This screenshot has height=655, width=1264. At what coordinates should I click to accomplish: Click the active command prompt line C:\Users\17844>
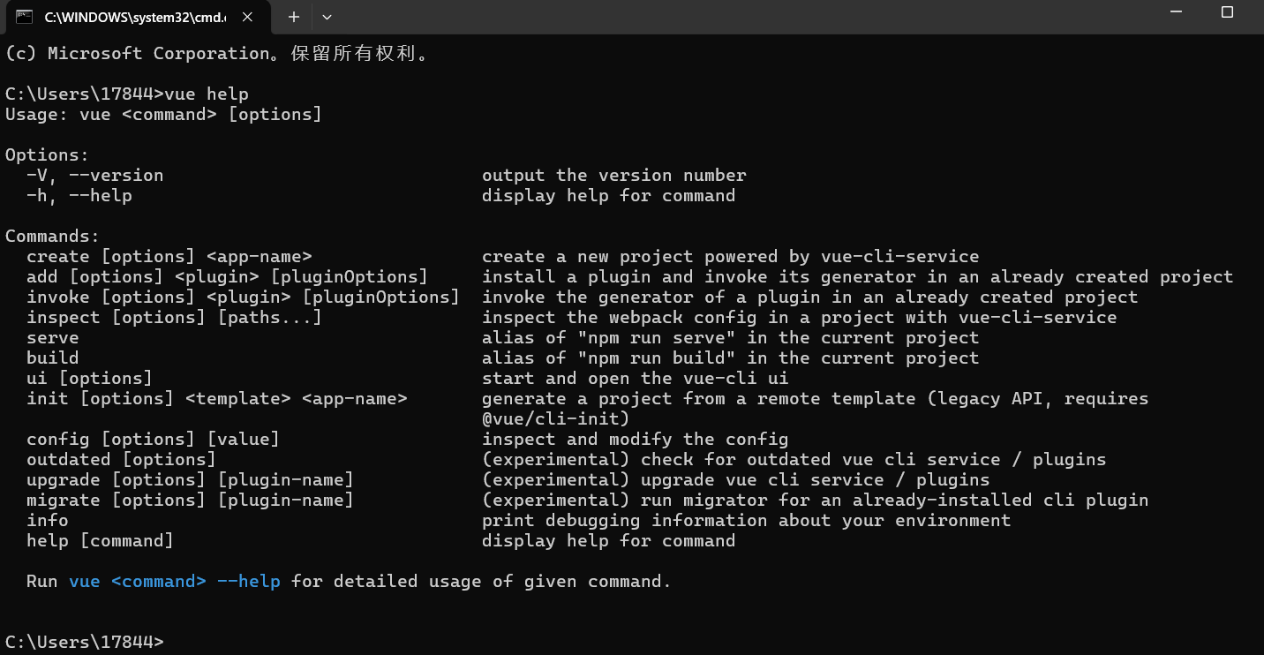pos(84,642)
